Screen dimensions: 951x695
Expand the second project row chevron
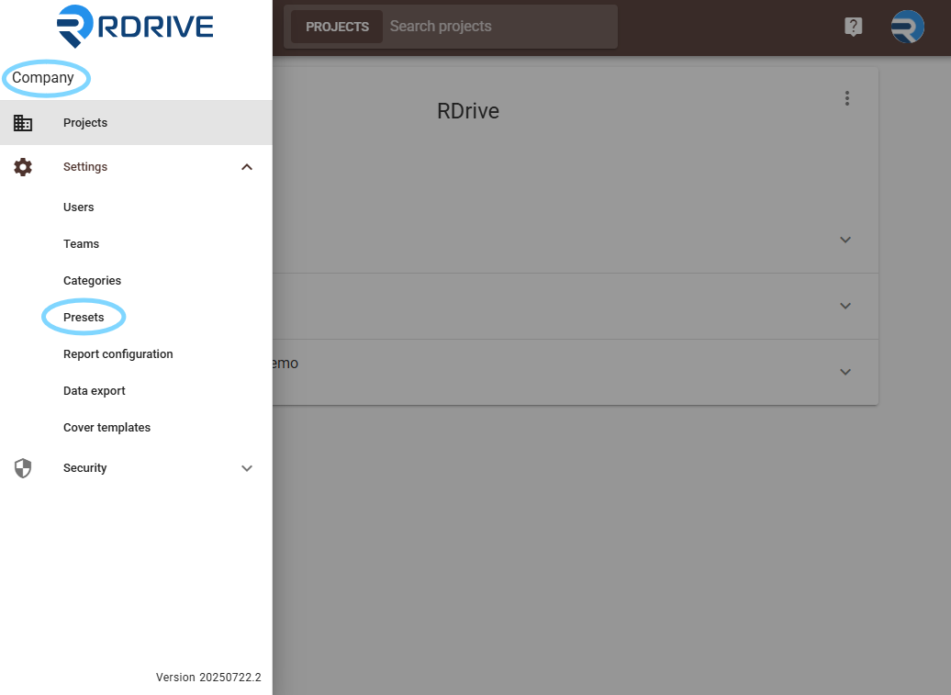point(845,306)
